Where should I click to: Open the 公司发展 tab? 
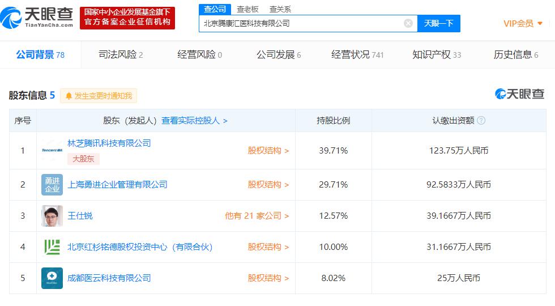(279, 54)
